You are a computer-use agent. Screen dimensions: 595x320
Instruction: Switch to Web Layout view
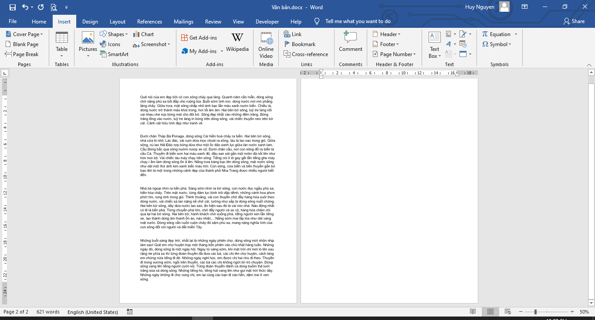click(x=508, y=312)
